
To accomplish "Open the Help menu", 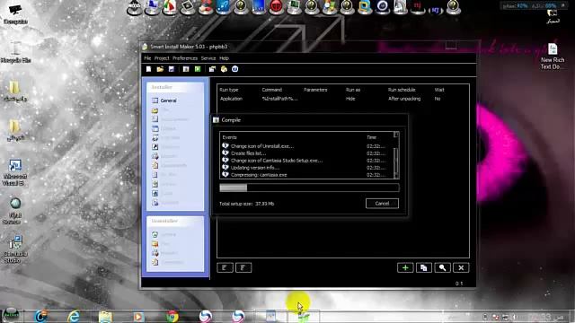I will point(224,58).
